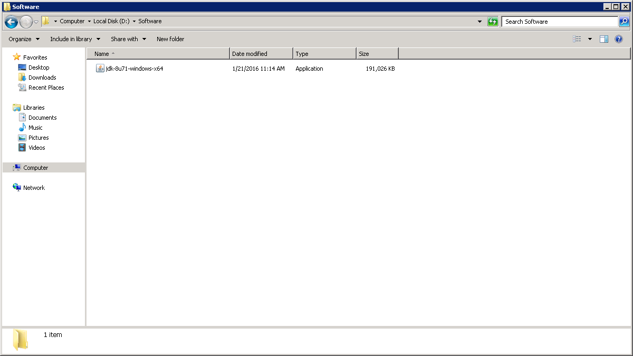Click the Network globe icon
The image size is (633, 356).
pos(17,188)
